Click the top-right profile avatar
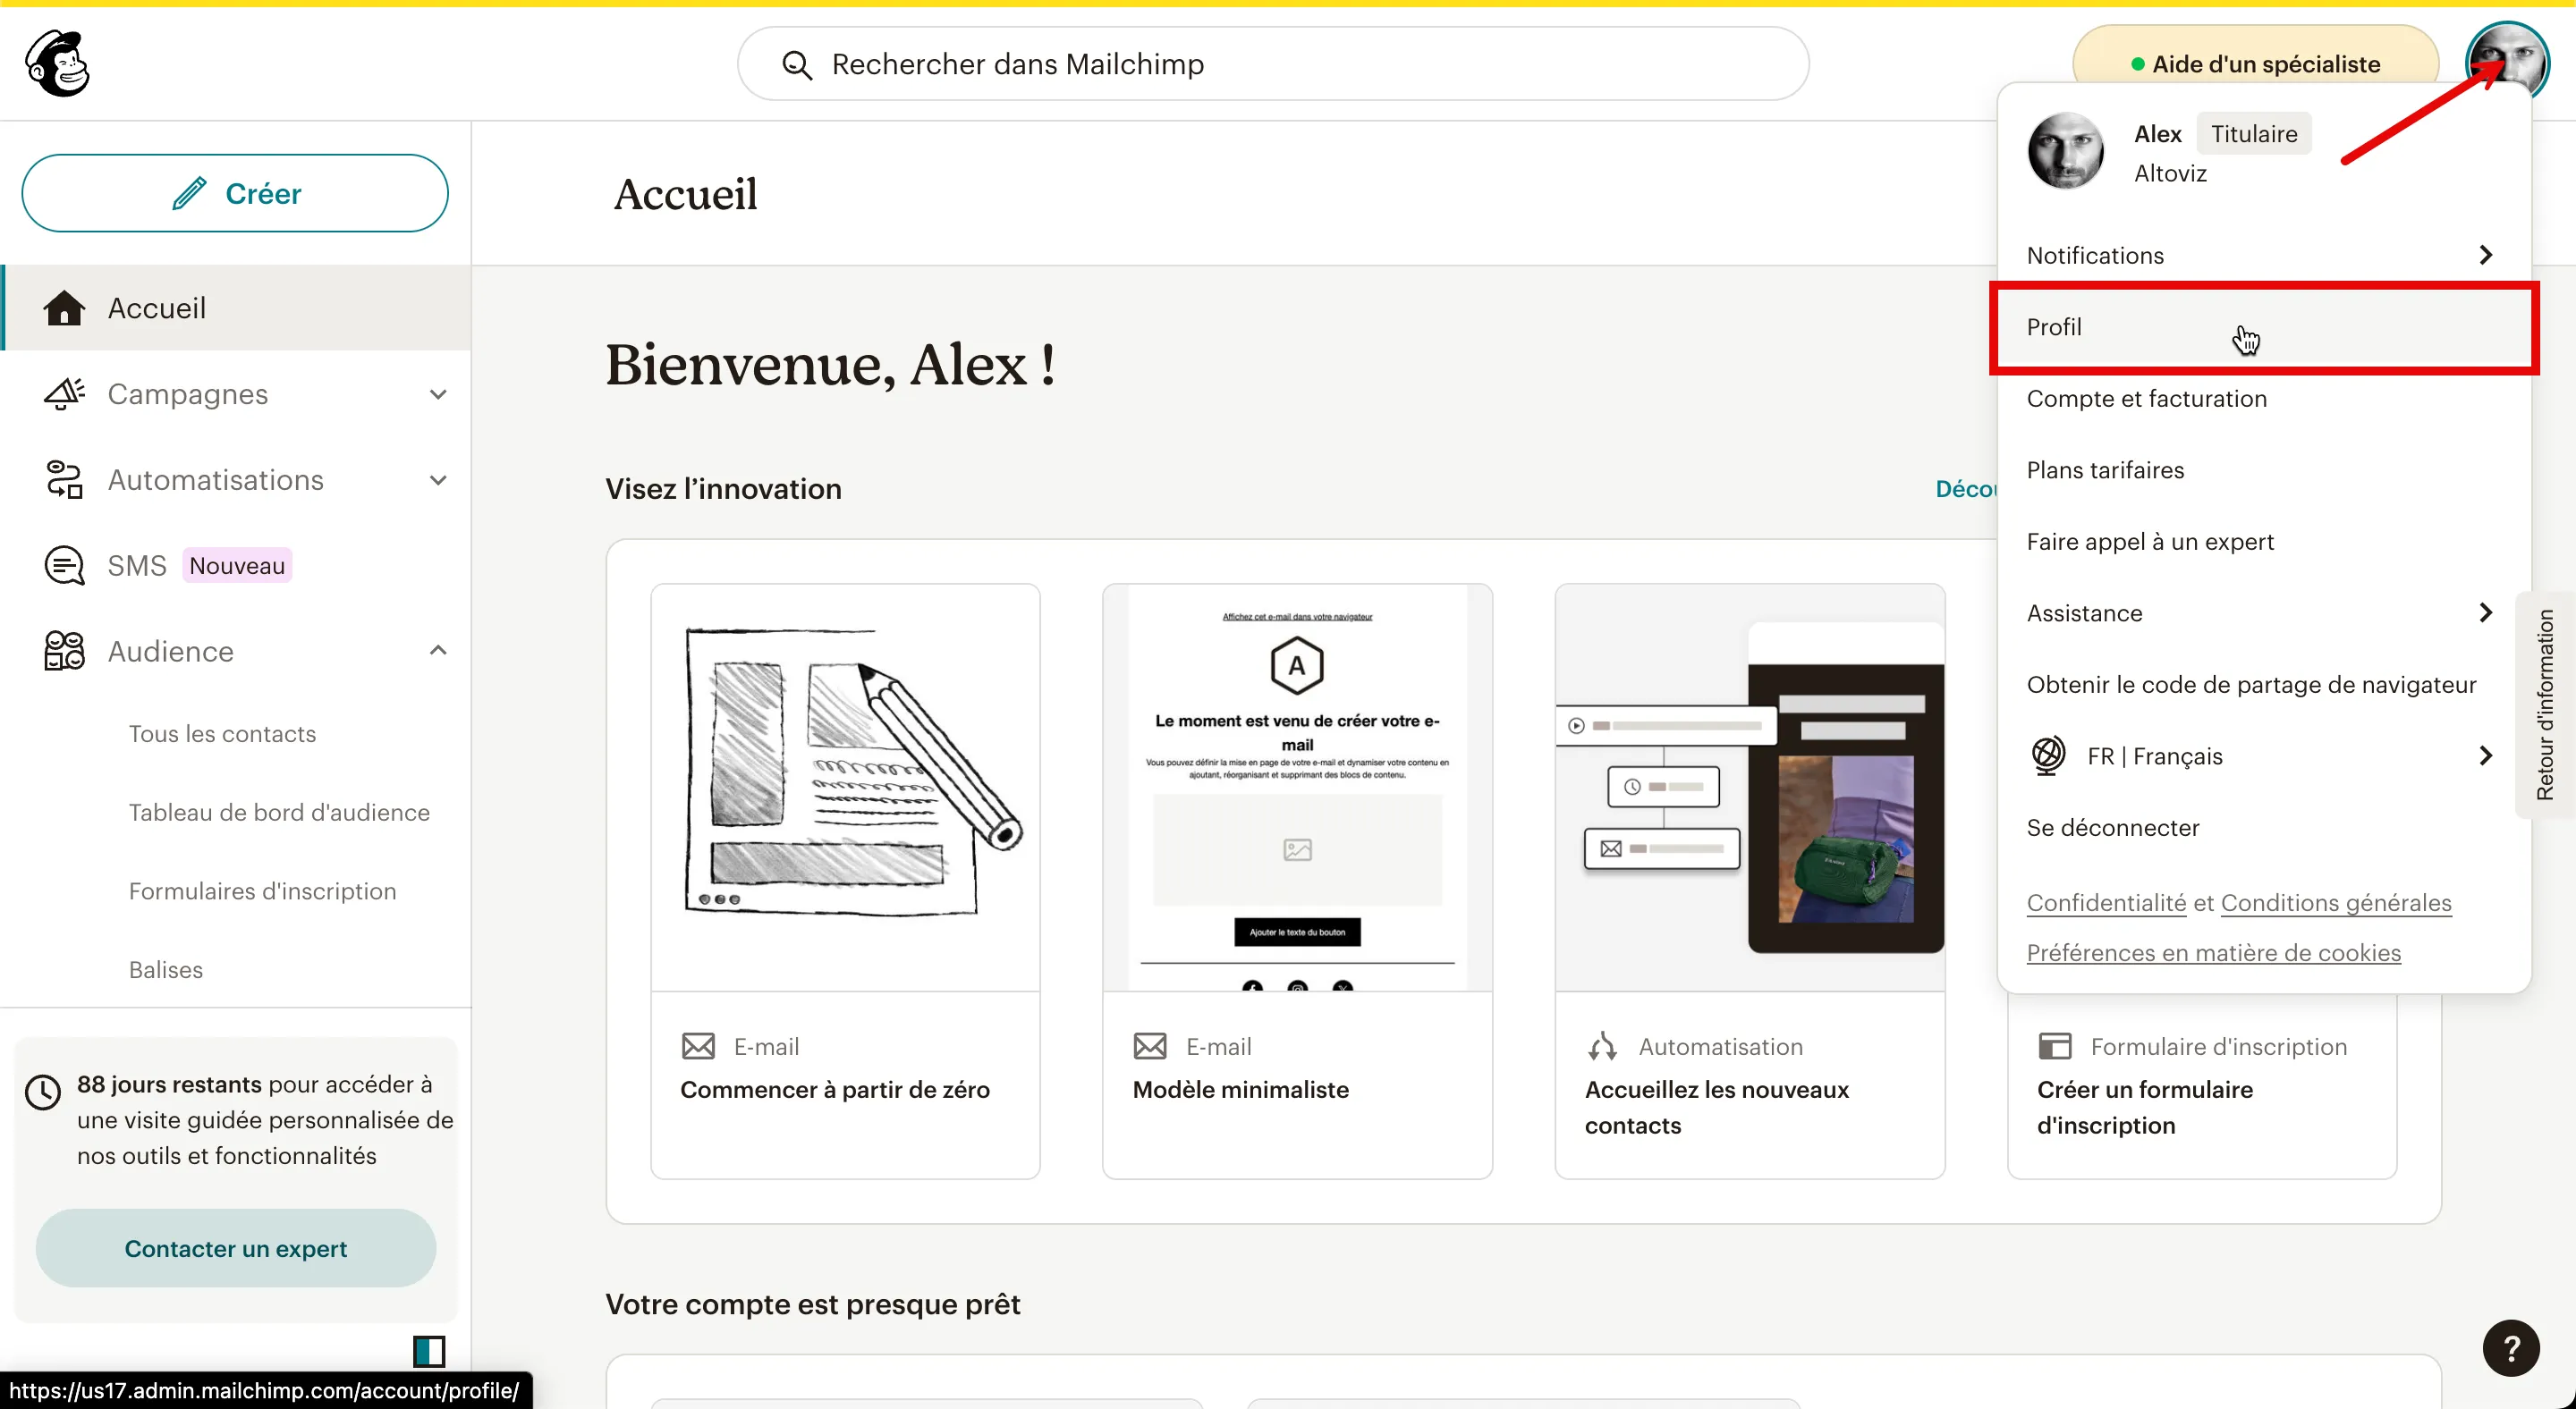 point(2507,62)
